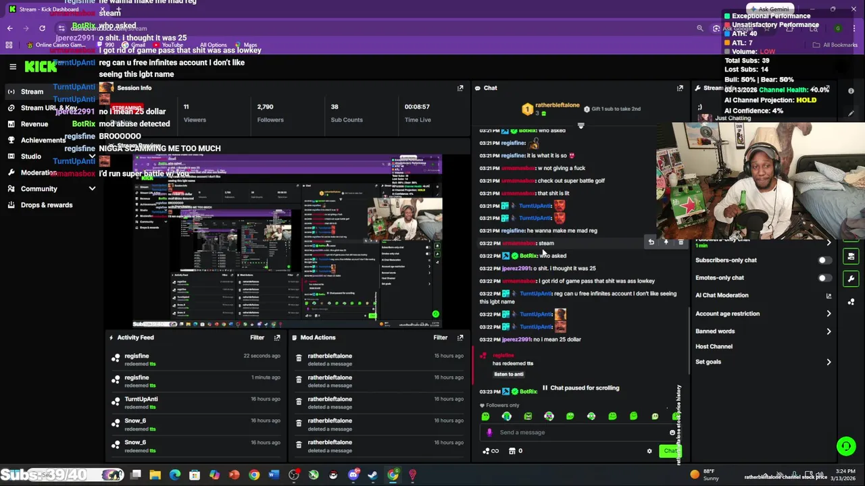Open Microsoft Word from the taskbar
Viewport: 865px width, 486px height.
click(274, 475)
